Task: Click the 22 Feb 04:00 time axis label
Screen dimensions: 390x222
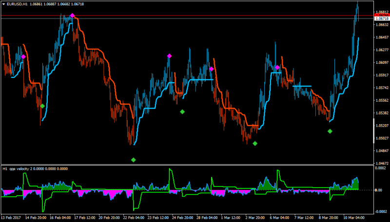Action: [134, 218]
